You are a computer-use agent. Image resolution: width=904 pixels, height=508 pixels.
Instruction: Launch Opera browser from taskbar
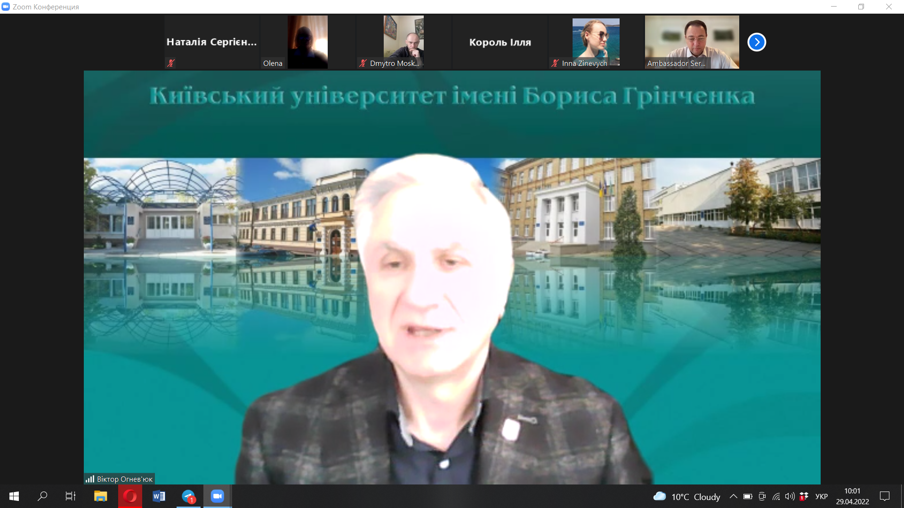click(130, 496)
